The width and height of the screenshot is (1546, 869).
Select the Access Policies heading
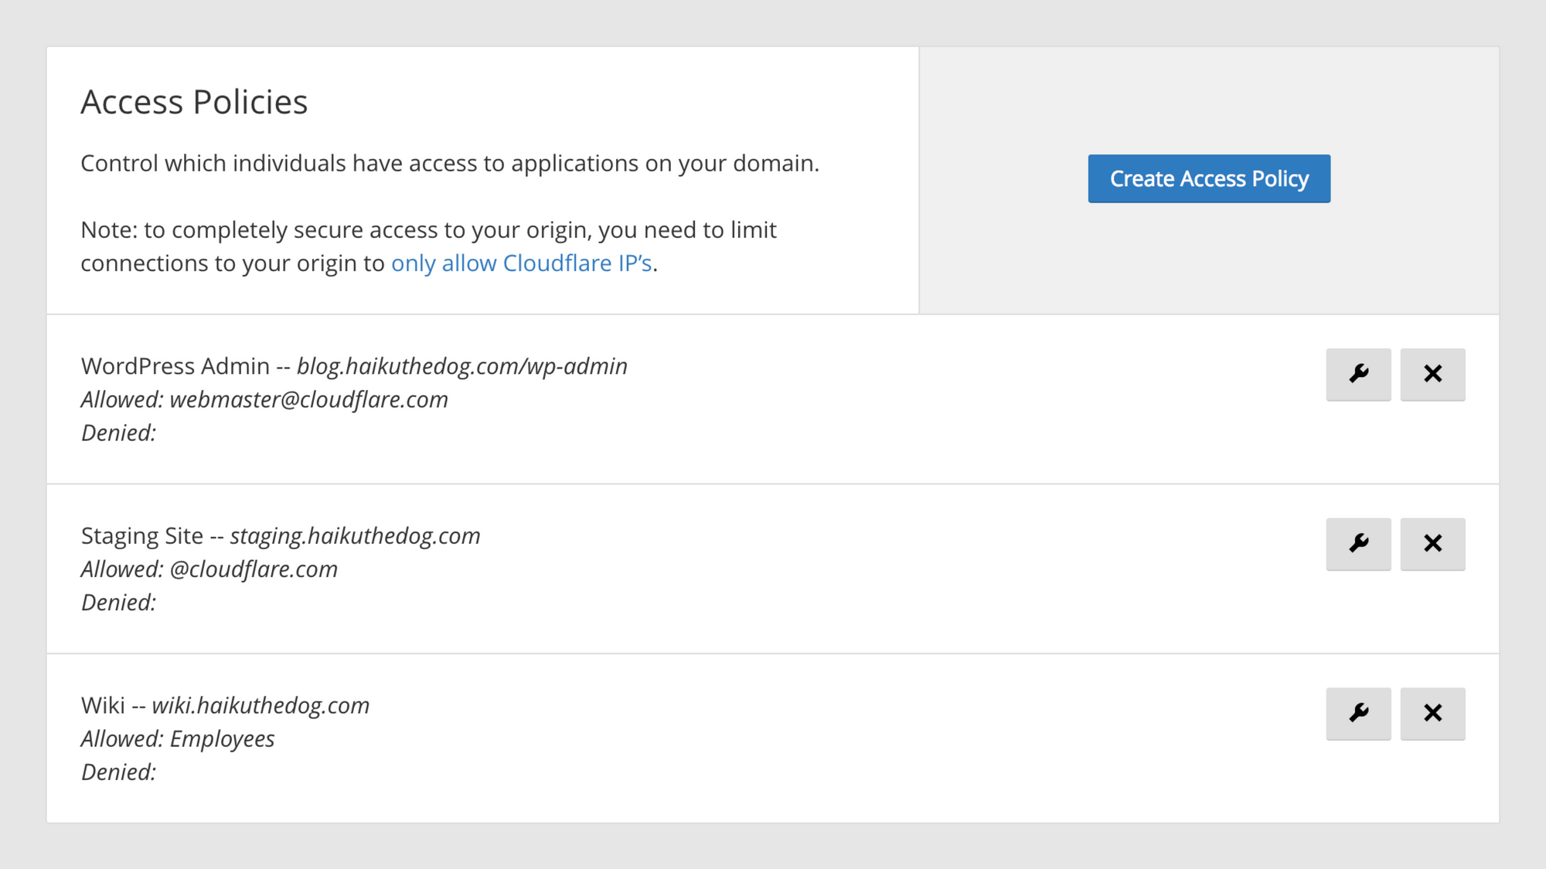194,102
